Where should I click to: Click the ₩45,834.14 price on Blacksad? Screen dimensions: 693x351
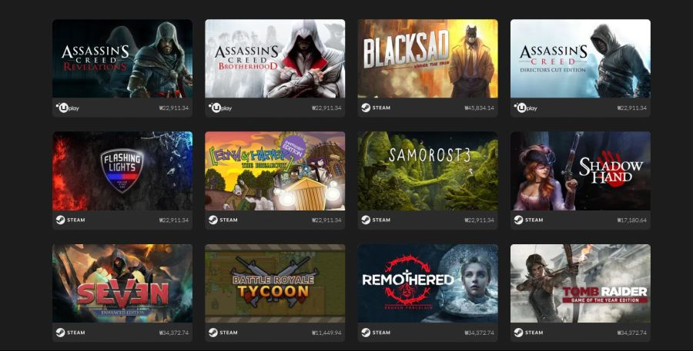(479, 108)
